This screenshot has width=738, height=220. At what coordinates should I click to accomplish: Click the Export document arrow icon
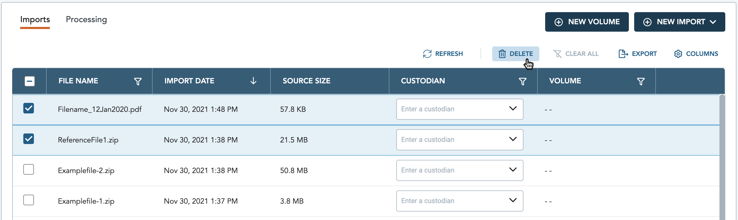pos(623,54)
